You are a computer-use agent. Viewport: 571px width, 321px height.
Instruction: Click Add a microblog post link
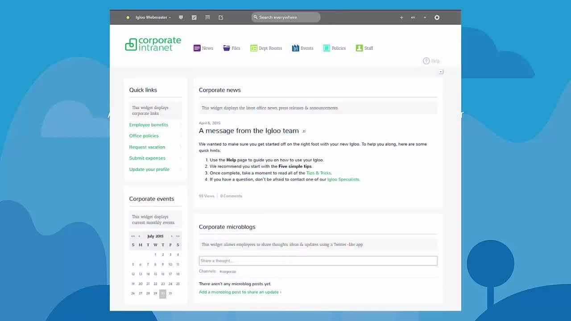[240, 292]
